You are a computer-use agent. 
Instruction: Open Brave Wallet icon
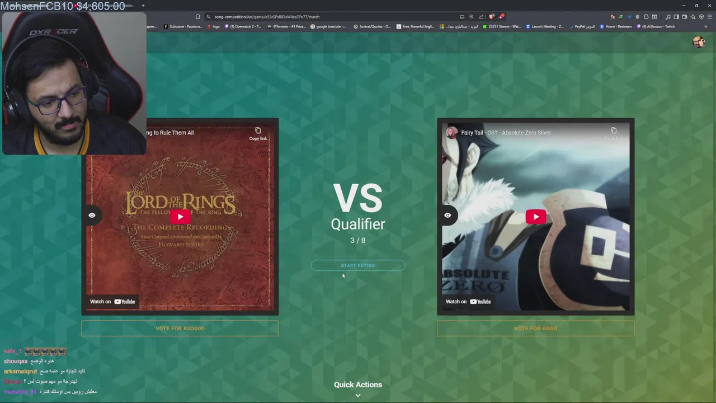pyautogui.click(x=684, y=17)
